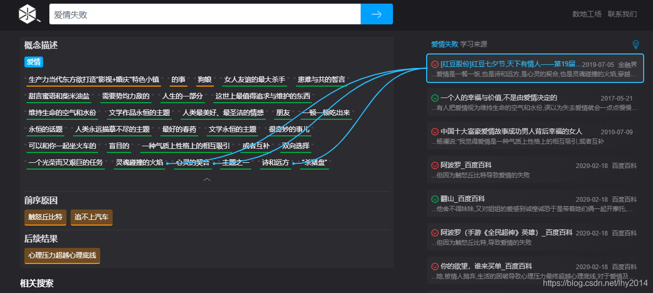Click the 的事 concept phrase
Image resolution: width=653 pixels, height=293 pixels.
pyautogui.click(x=179, y=80)
